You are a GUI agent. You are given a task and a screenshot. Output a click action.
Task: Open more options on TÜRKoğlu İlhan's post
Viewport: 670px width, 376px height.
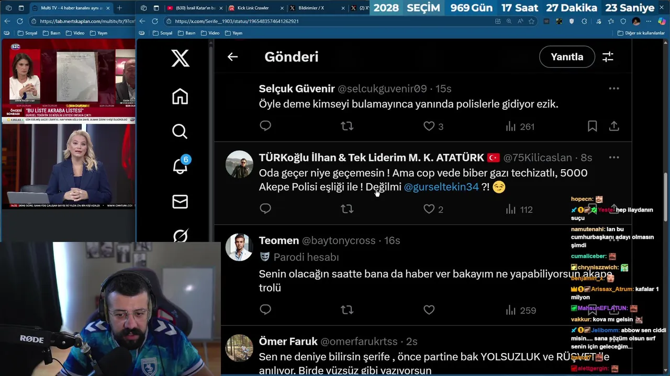614,158
